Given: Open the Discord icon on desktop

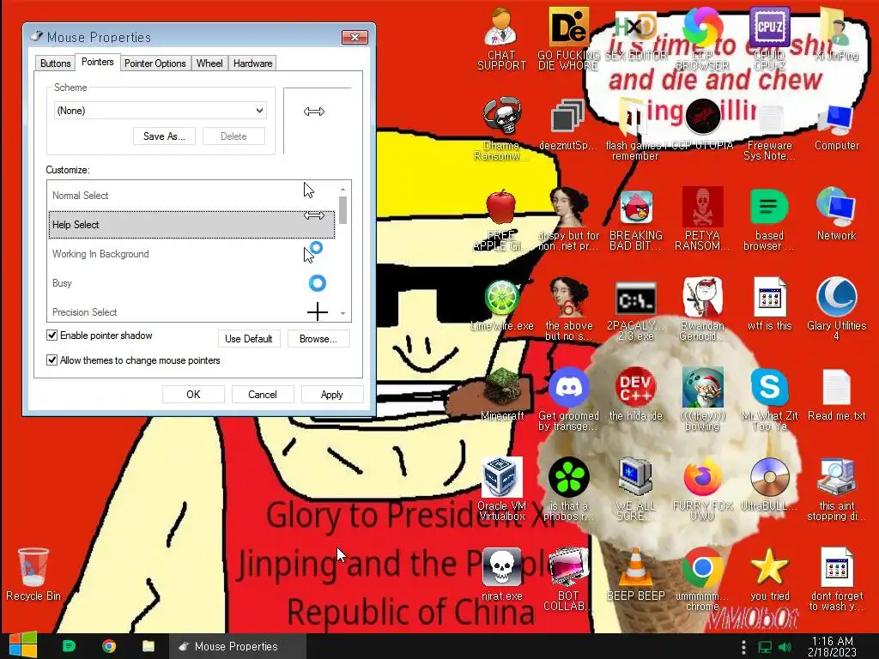Looking at the screenshot, I should pos(568,387).
